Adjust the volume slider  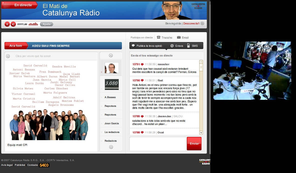[x=22, y=24]
